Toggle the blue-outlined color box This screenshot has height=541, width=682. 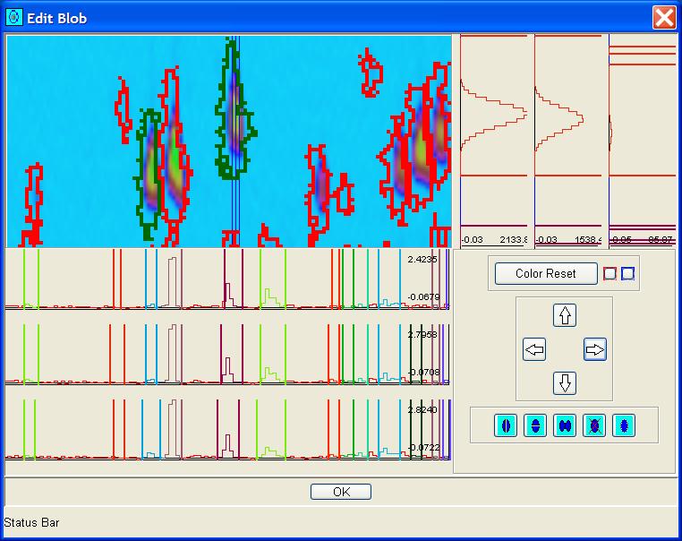[x=628, y=274]
